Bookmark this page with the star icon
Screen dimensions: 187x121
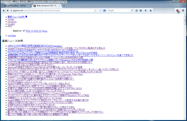[x=137, y=11]
